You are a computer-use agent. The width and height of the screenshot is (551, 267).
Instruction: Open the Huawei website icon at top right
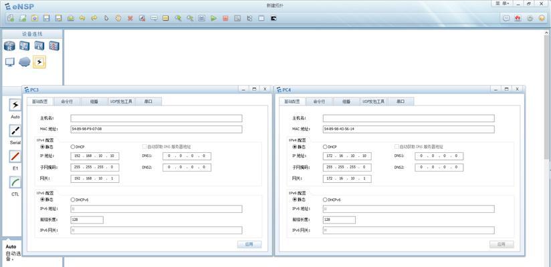click(518, 19)
